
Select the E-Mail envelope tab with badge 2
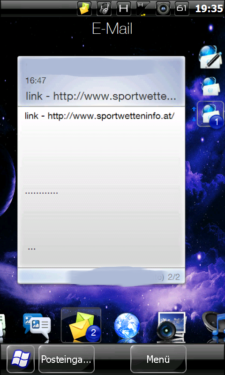pyautogui.click(x=81, y=325)
